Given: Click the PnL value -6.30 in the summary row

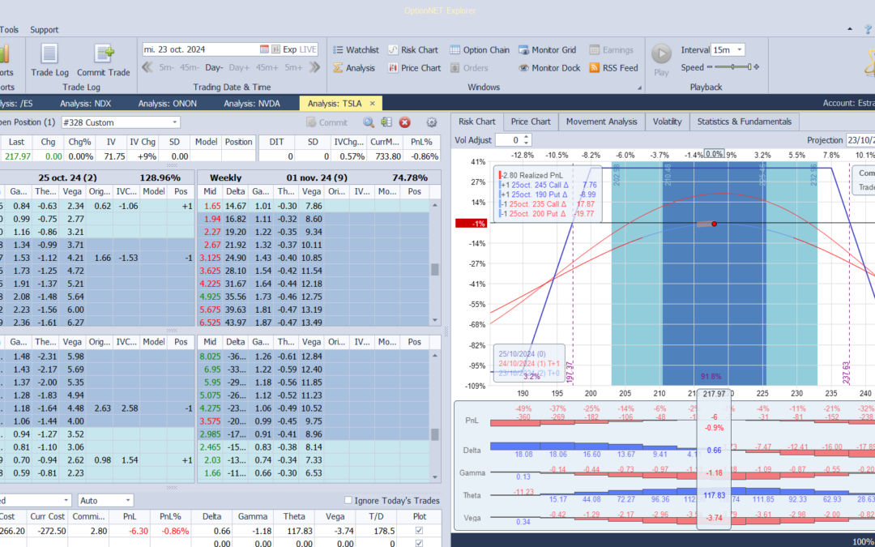Looking at the screenshot, I should [x=130, y=531].
